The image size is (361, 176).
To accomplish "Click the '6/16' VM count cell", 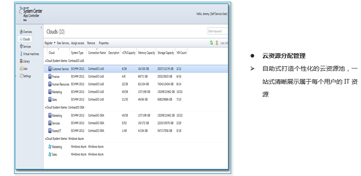I will click(x=179, y=77).
